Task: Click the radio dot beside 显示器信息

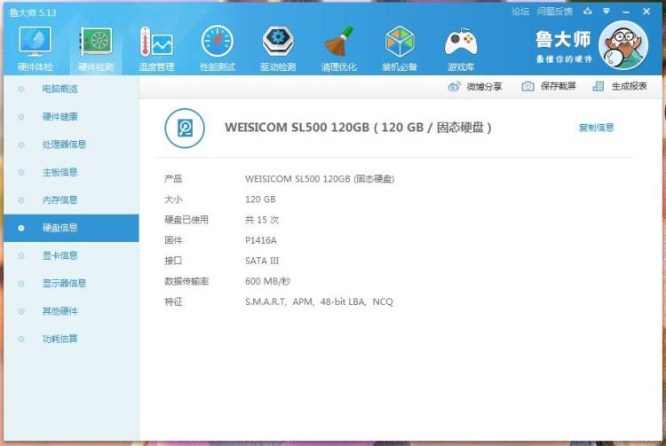Action: pyautogui.click(x=21, y=283)
